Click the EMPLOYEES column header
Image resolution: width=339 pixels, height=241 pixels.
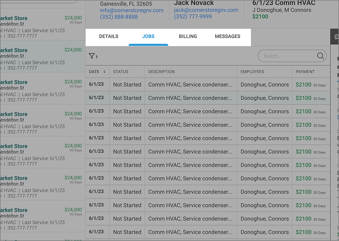(x=253, y=72)
